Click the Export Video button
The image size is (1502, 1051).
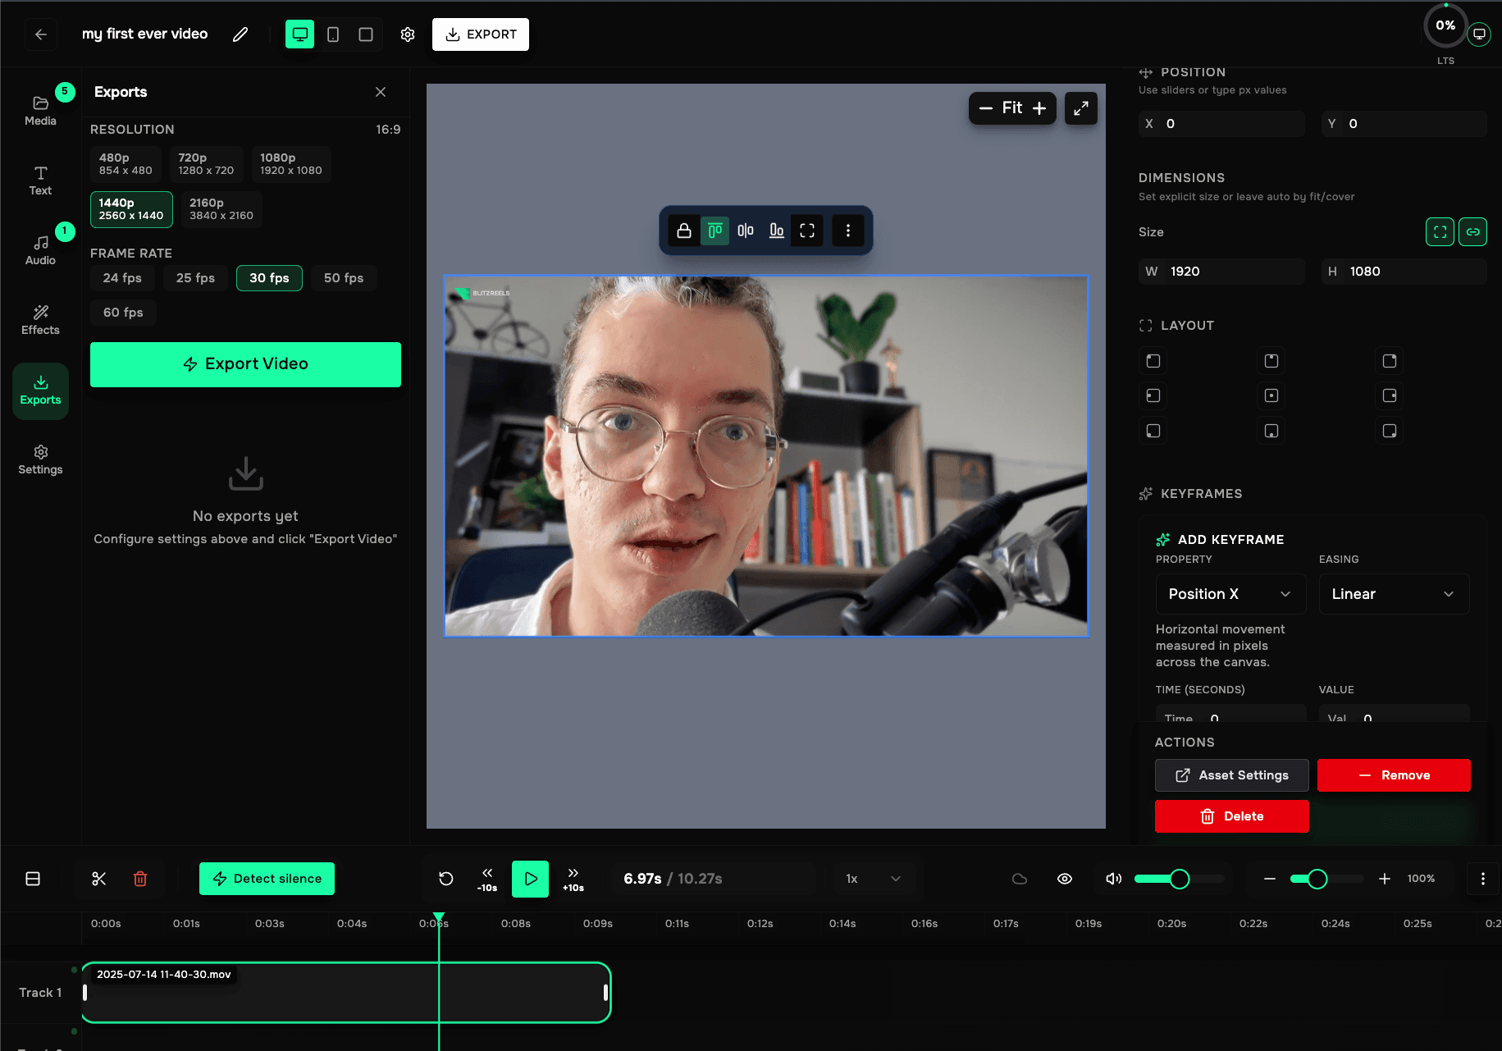coord(244,363)
